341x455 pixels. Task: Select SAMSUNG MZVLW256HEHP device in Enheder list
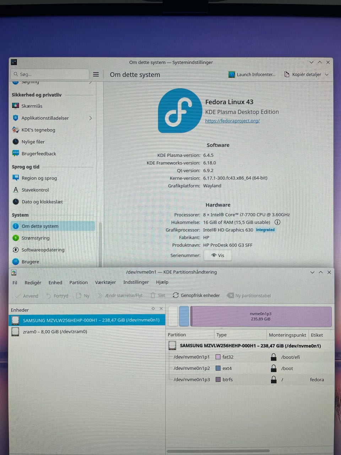click(87, 320)
